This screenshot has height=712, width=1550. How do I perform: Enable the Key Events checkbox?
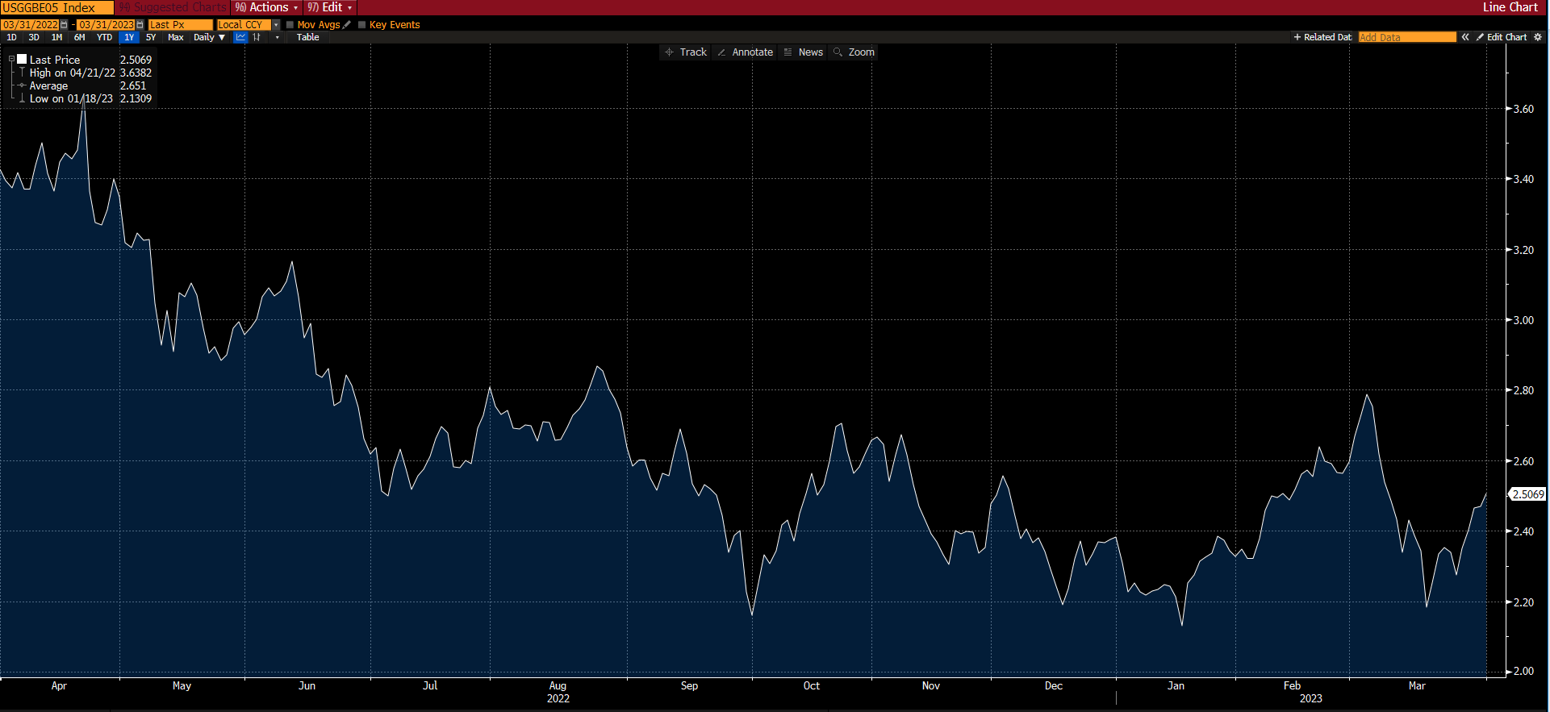tap(362, 25)
